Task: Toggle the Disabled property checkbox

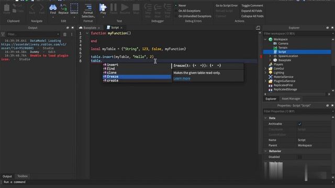Action: 299,157
